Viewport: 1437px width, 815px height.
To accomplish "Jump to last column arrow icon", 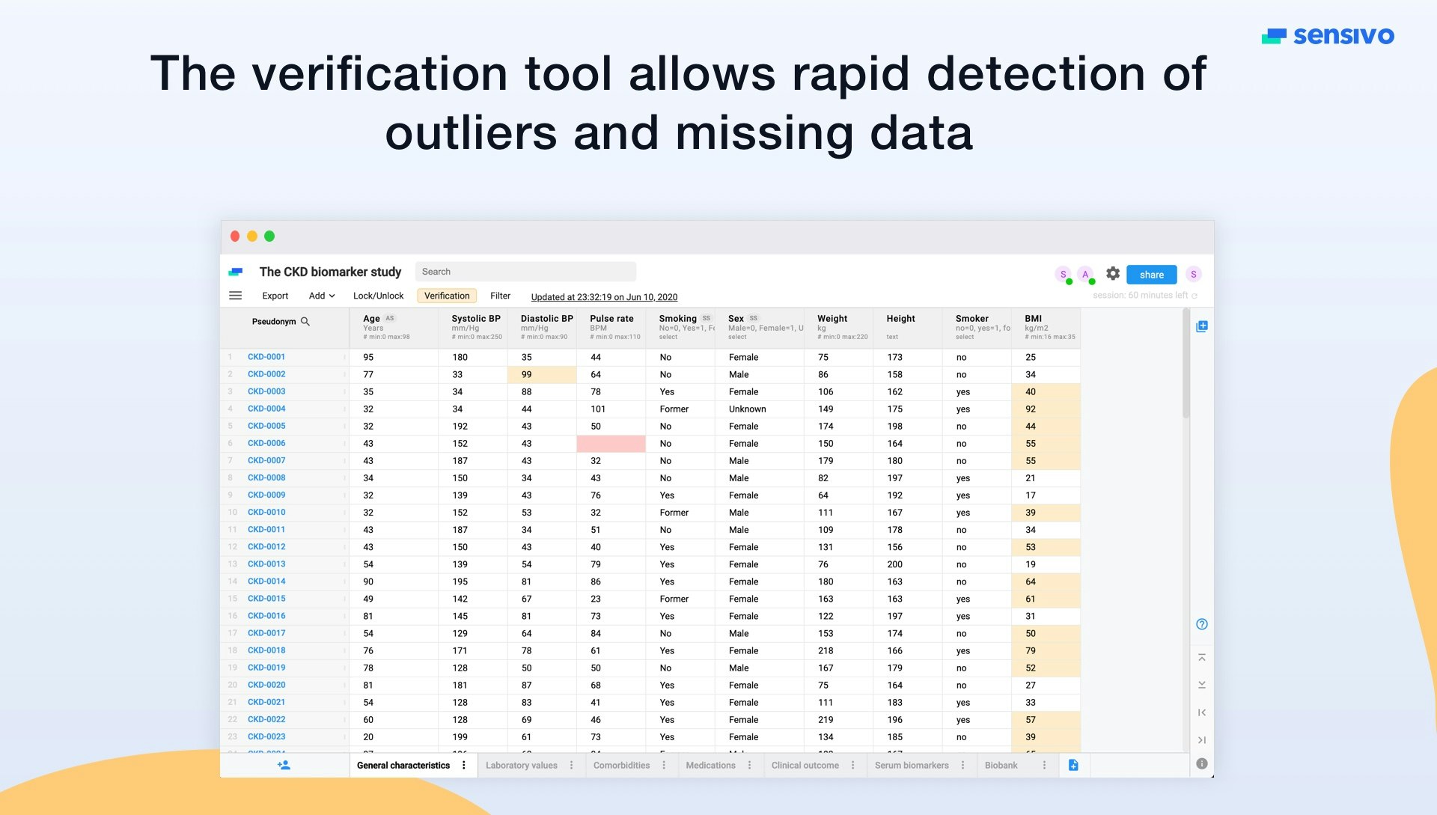I will 1202,740.
